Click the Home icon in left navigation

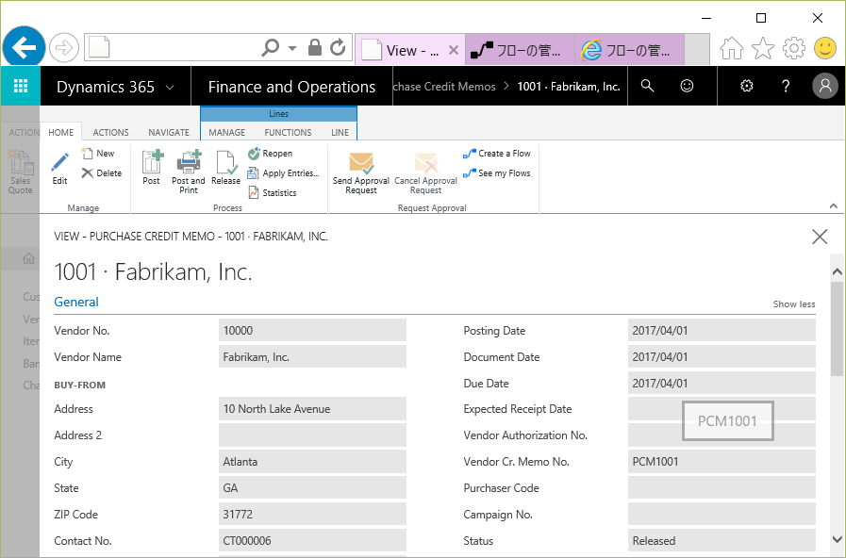[28, 259]
